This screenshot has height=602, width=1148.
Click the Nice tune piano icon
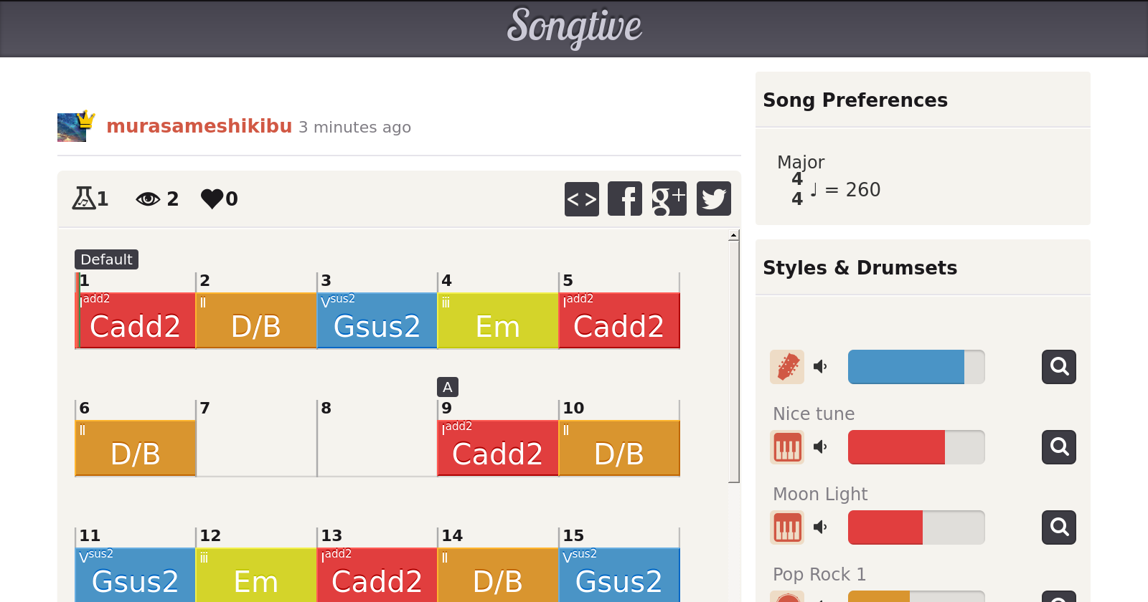[x=787, y=447]
